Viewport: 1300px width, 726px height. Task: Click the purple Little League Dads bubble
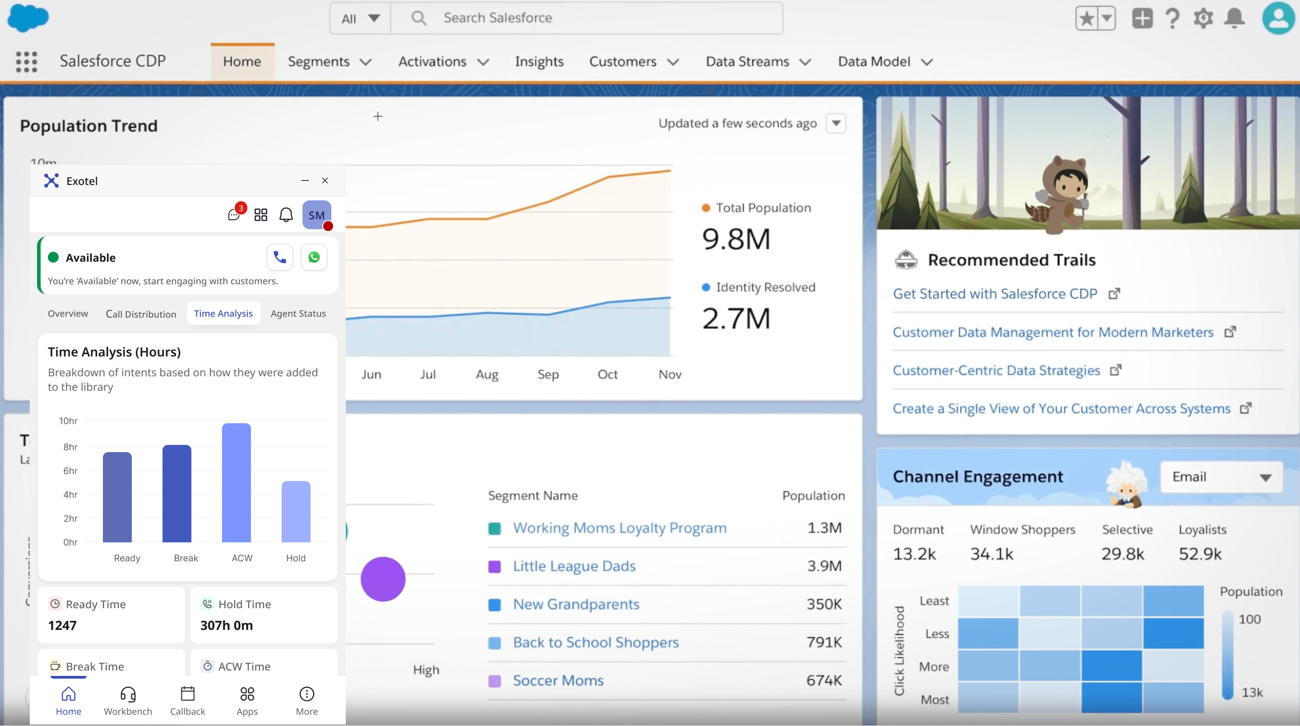383,579
